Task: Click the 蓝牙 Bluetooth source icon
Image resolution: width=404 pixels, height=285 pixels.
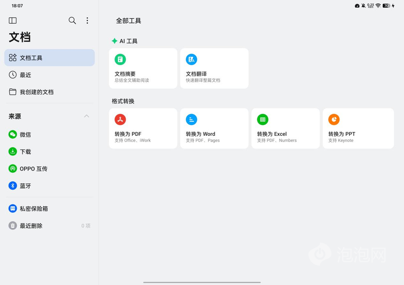Action: pyautogui.click(x=13, y=186)
